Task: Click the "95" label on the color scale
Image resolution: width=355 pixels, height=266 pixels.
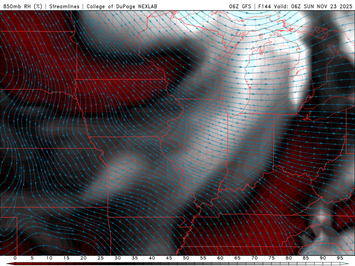Action: (340, 258)
